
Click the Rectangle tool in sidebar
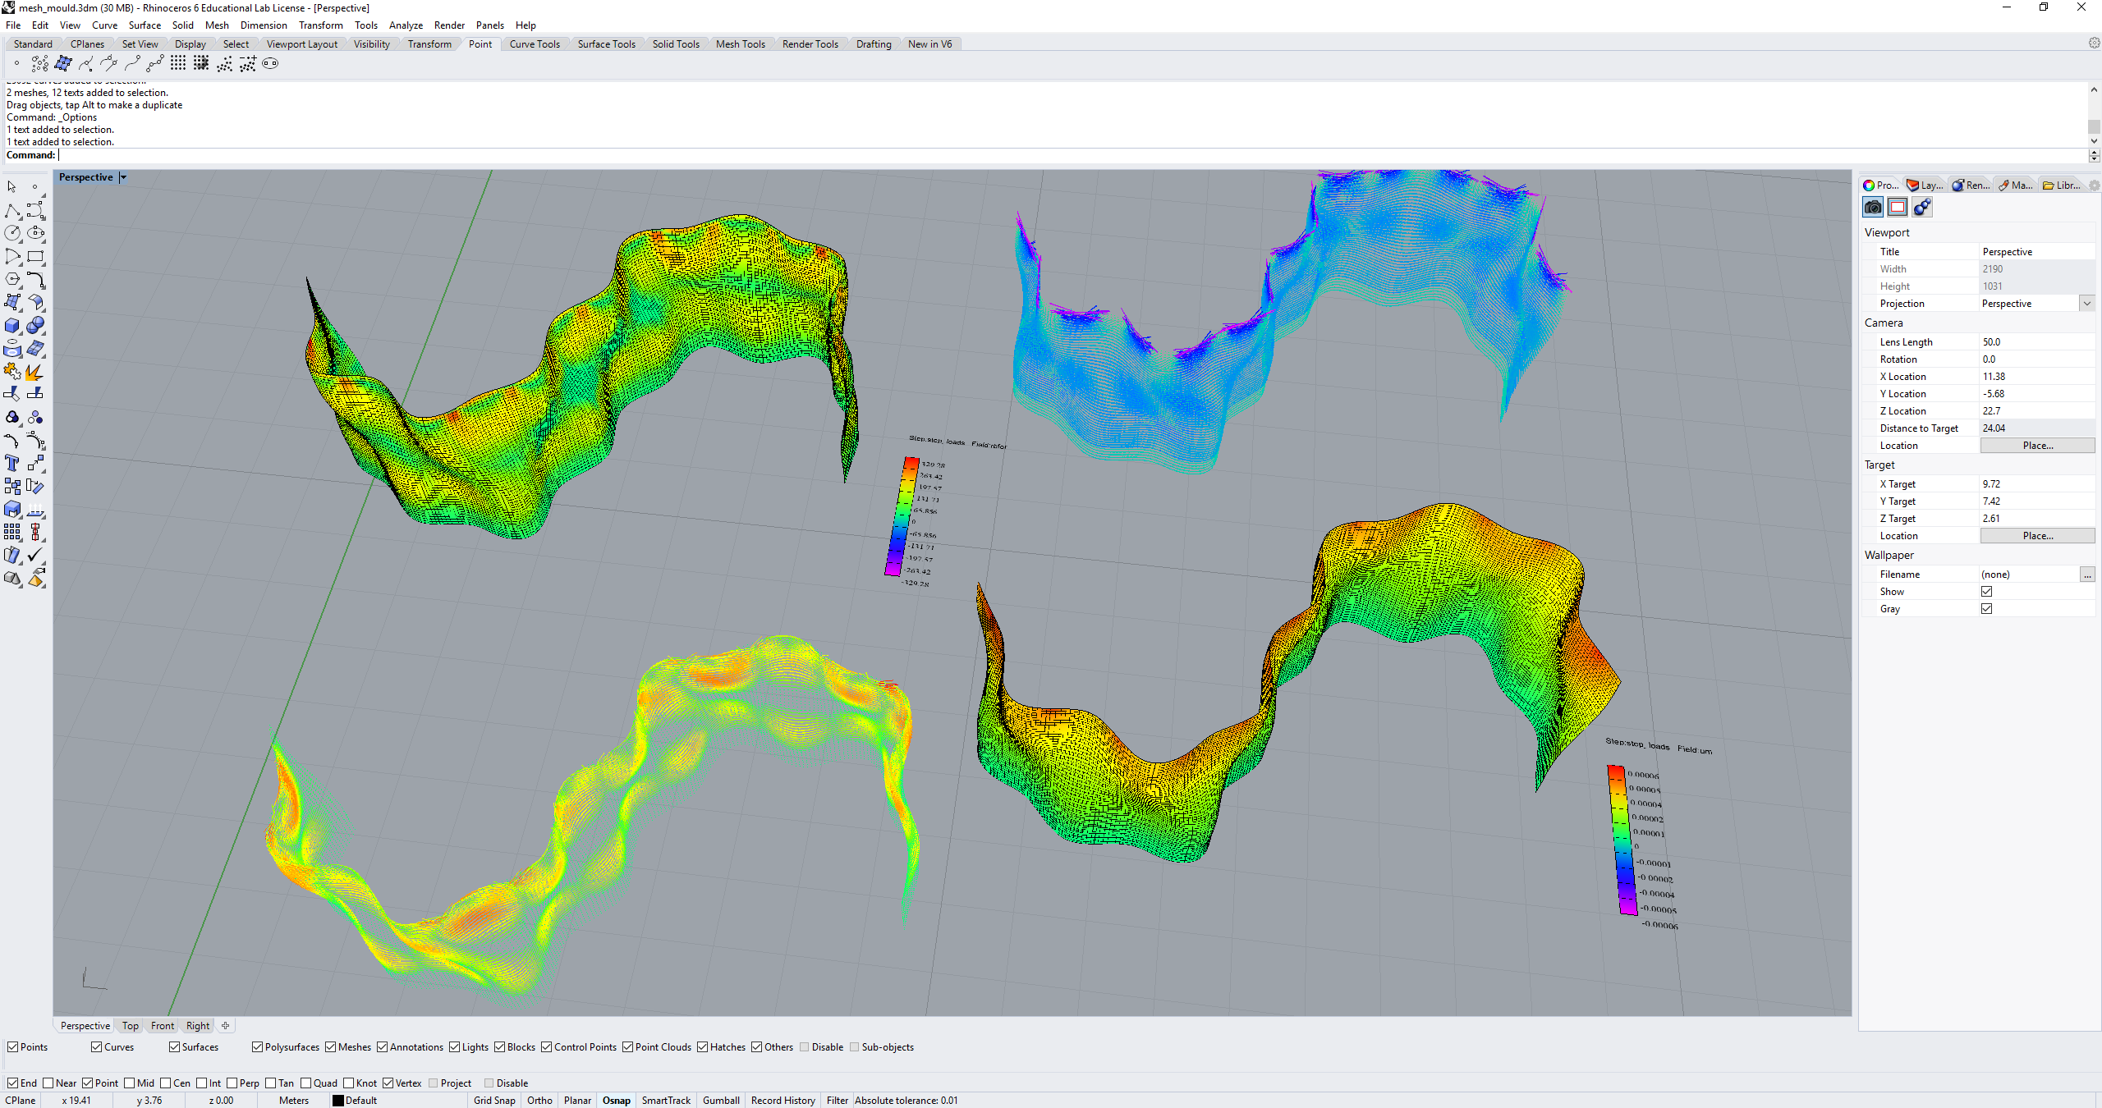click(x=34, y=257)
